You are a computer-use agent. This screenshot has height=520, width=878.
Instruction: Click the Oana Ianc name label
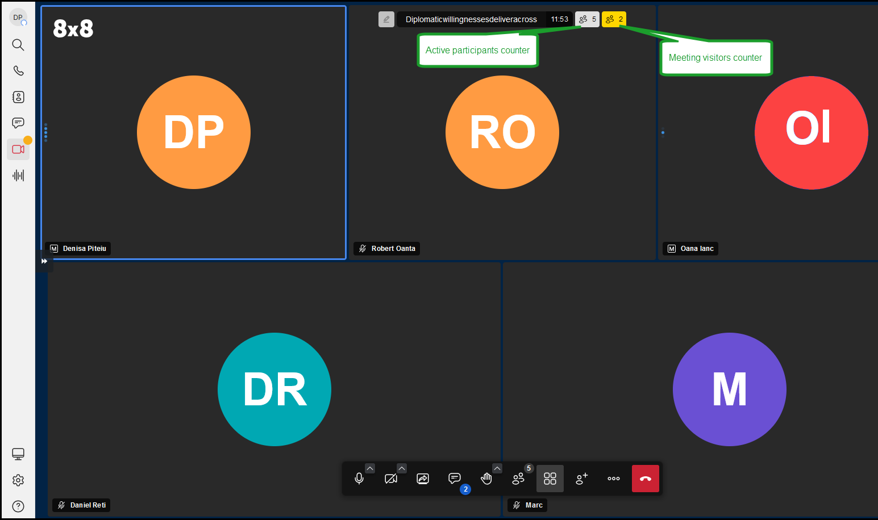pyautogui.click(x=690, y=249)
